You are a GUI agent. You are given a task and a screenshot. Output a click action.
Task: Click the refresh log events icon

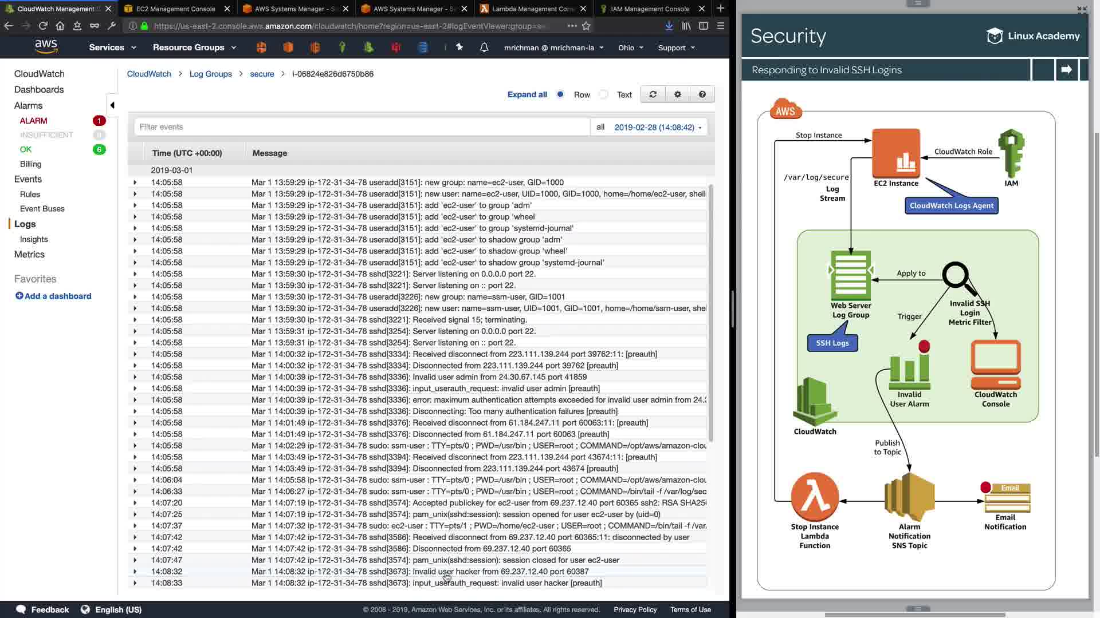point(653,94)
